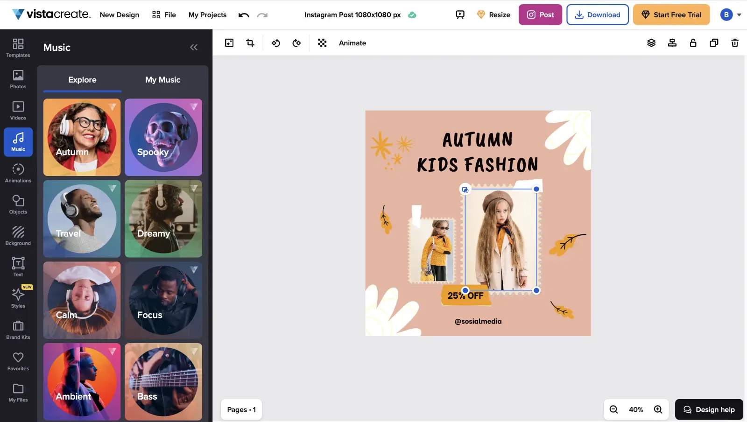Open the Text sidebar panel

click(x=18, y=267)
